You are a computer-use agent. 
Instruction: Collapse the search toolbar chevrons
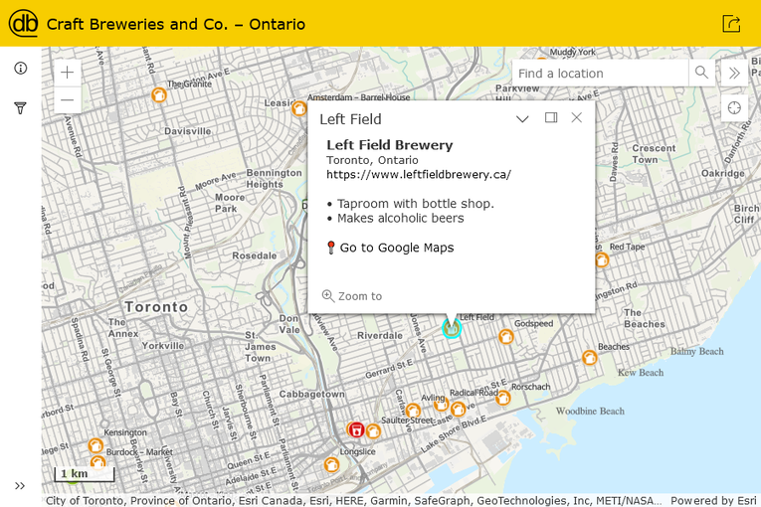(734, 73)
